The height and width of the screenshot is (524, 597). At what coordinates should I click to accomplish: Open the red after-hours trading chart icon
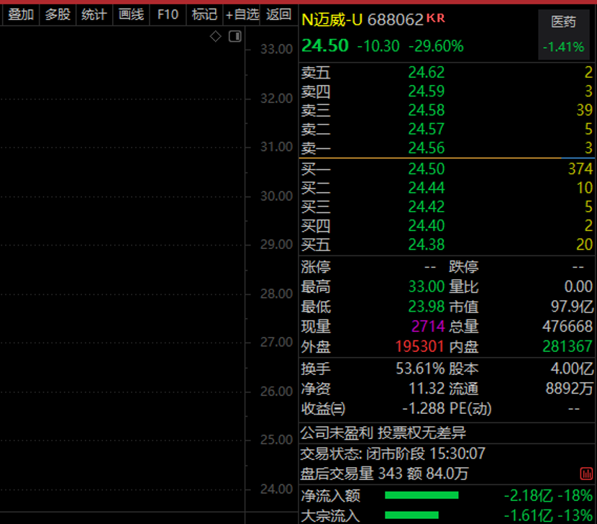coord(586,474)
